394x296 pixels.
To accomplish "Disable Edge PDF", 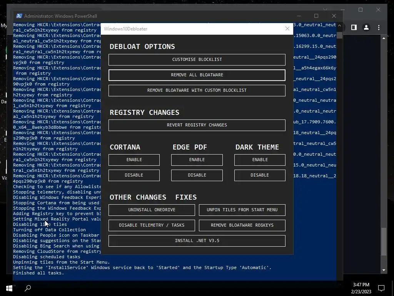I will [197, 175].
